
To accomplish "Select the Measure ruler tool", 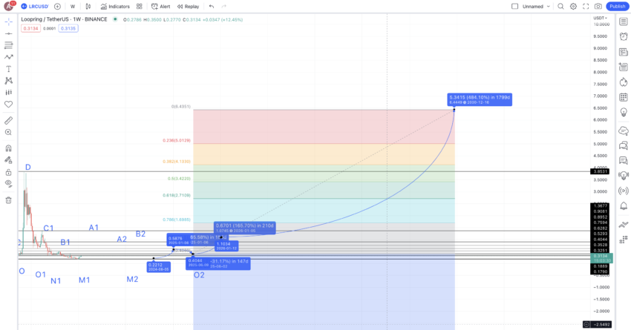I will pos(8,120).
